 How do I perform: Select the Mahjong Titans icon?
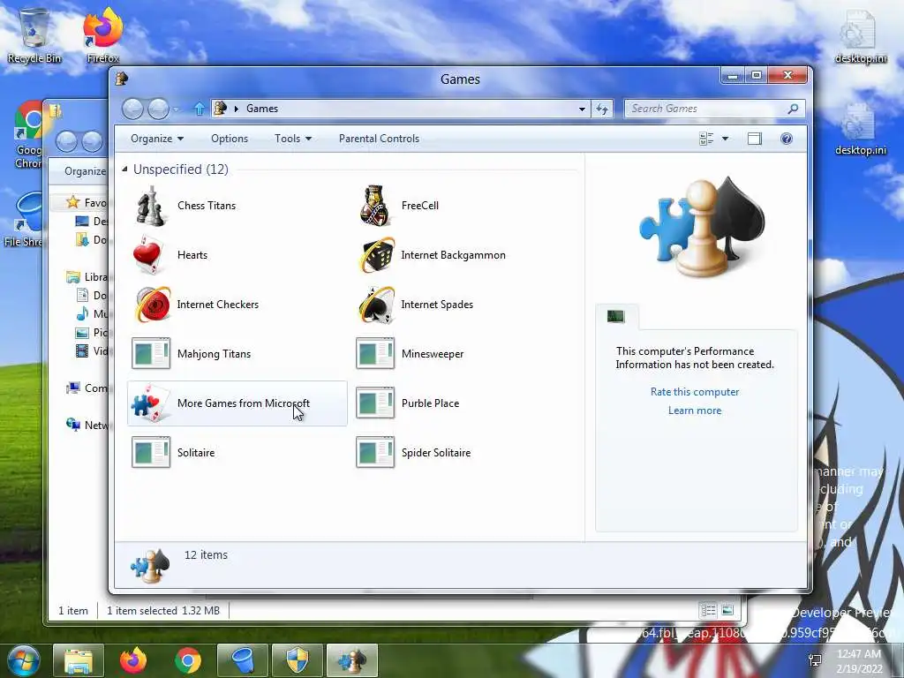[x=150, y=353]
